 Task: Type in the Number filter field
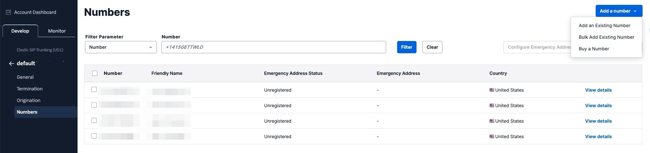pyautogui.click(x=273, y=47)
